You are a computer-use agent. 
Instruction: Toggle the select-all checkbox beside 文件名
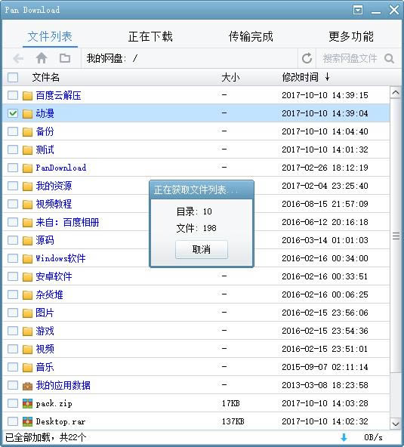(13, 77)
